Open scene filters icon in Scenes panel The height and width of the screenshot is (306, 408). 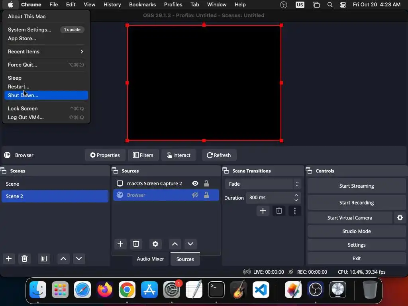[x=44, y=259]
